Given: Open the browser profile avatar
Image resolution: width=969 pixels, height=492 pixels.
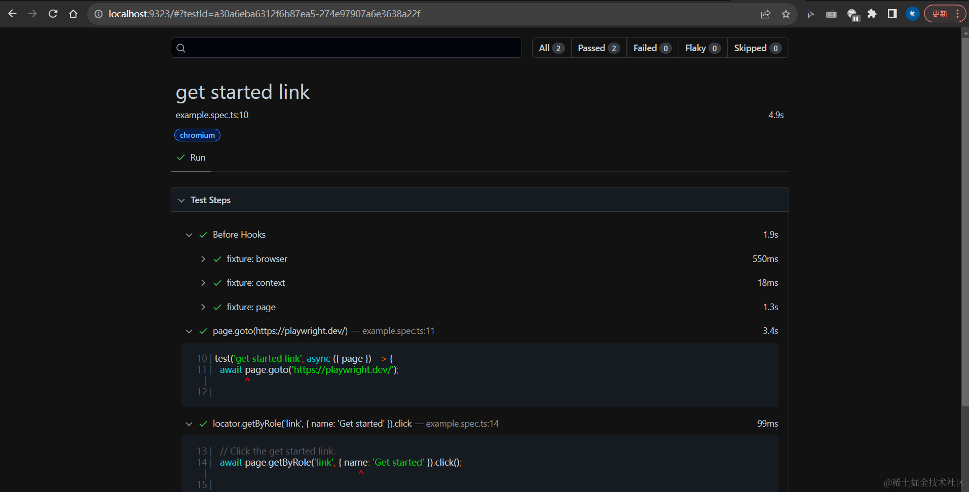Looking at the screenshot, I should [912, 14].
